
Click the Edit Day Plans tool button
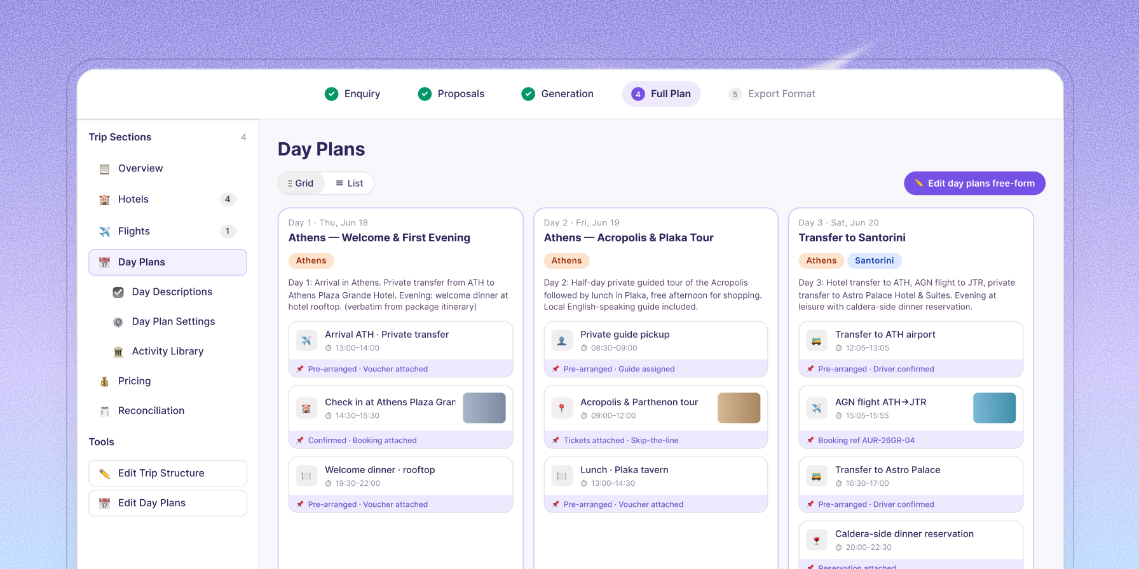(x=168, y=503)
